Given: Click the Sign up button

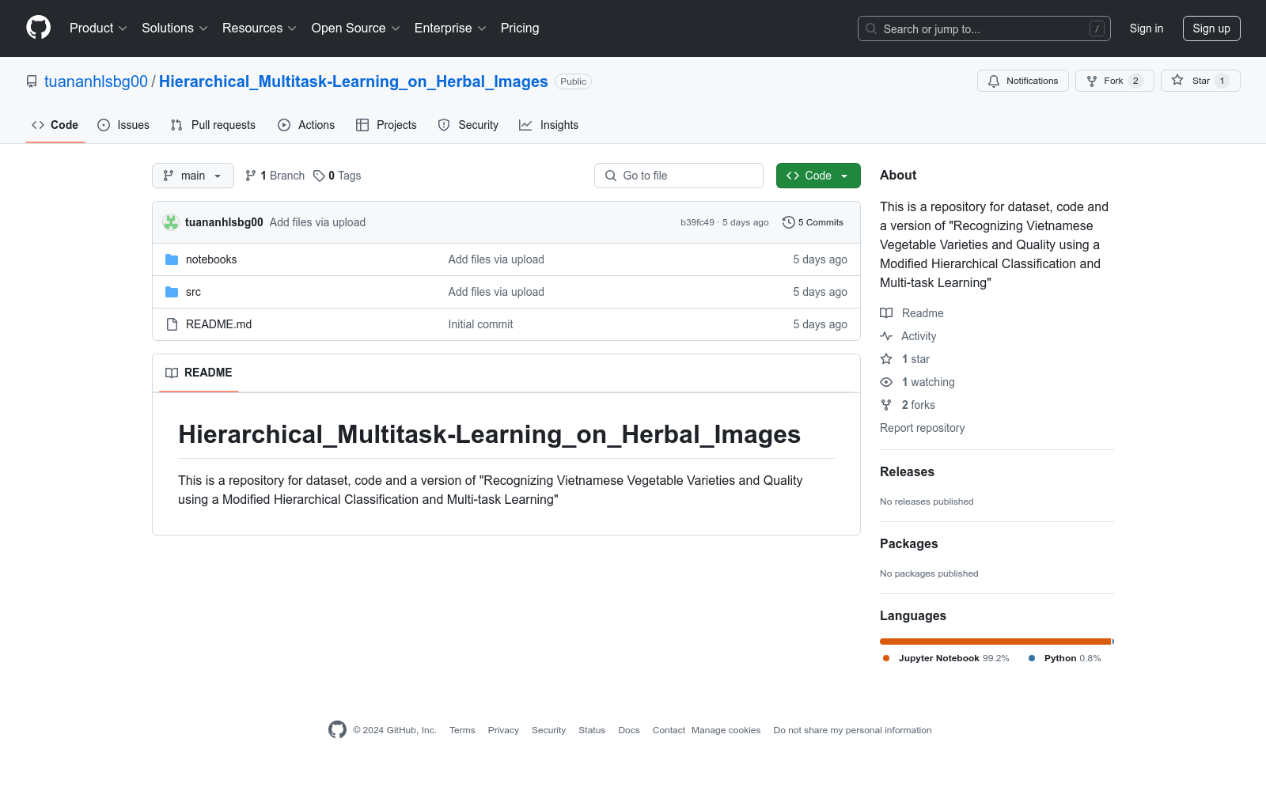Looking at the screenshot, I should 1211,28.
